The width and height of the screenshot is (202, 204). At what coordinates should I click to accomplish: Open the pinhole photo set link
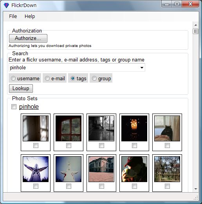click(29, 107)
